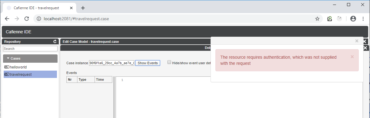The image size is (370, 118).
Task: Toggle Hide/show event user details checkbox
Action: pos(169,62)
